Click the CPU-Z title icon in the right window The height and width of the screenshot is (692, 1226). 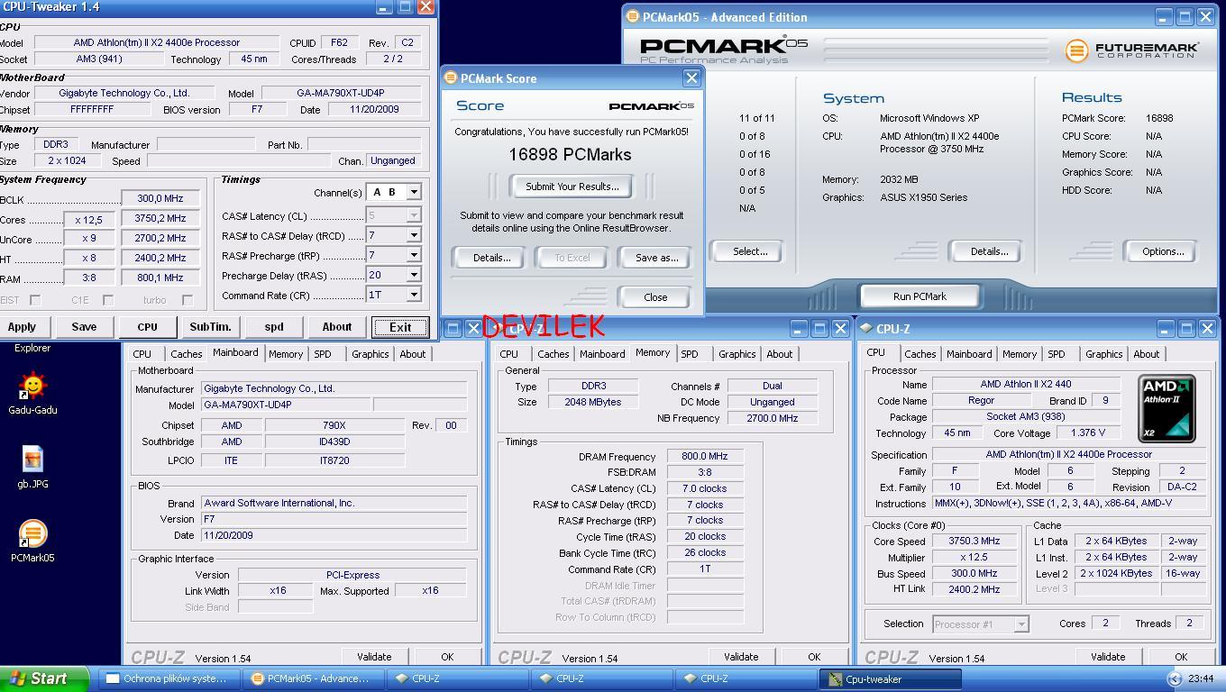coord(866,329)
